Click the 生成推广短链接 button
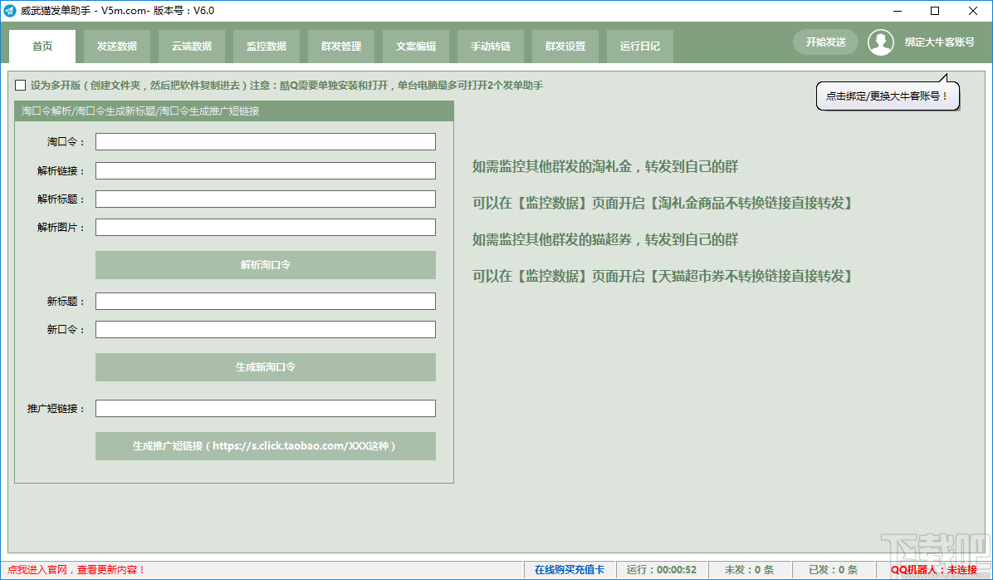 tap(266, 445)
